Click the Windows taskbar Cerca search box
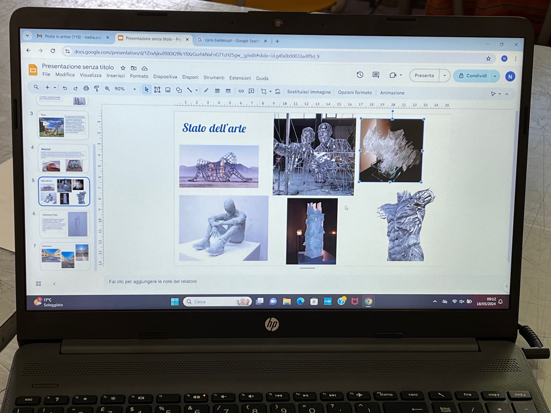551x413 pixels. [217, 302]
